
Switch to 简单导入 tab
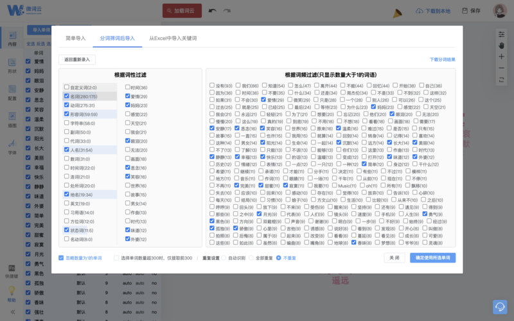pos(75,38)
